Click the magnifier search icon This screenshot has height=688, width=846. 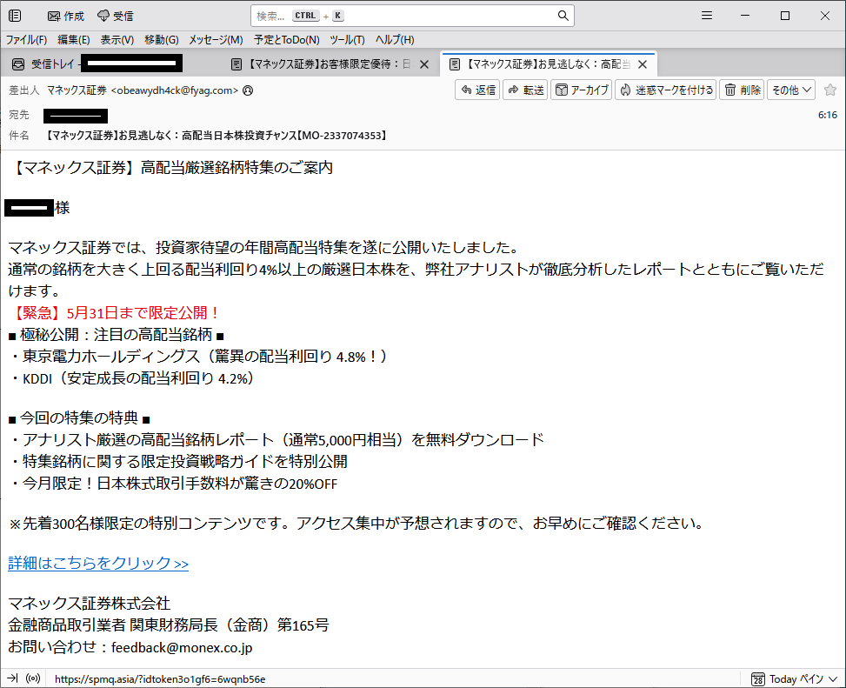click(563, 16)
